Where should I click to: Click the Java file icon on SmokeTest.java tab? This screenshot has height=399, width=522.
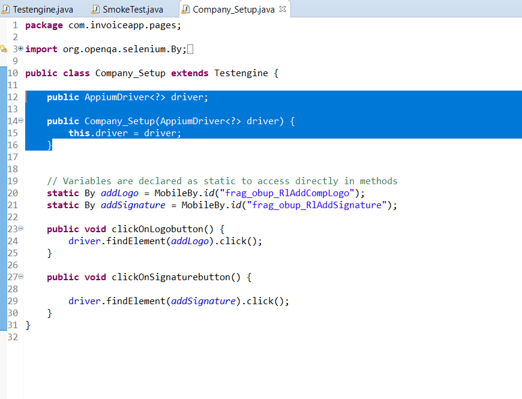click(x=95, y=10)
